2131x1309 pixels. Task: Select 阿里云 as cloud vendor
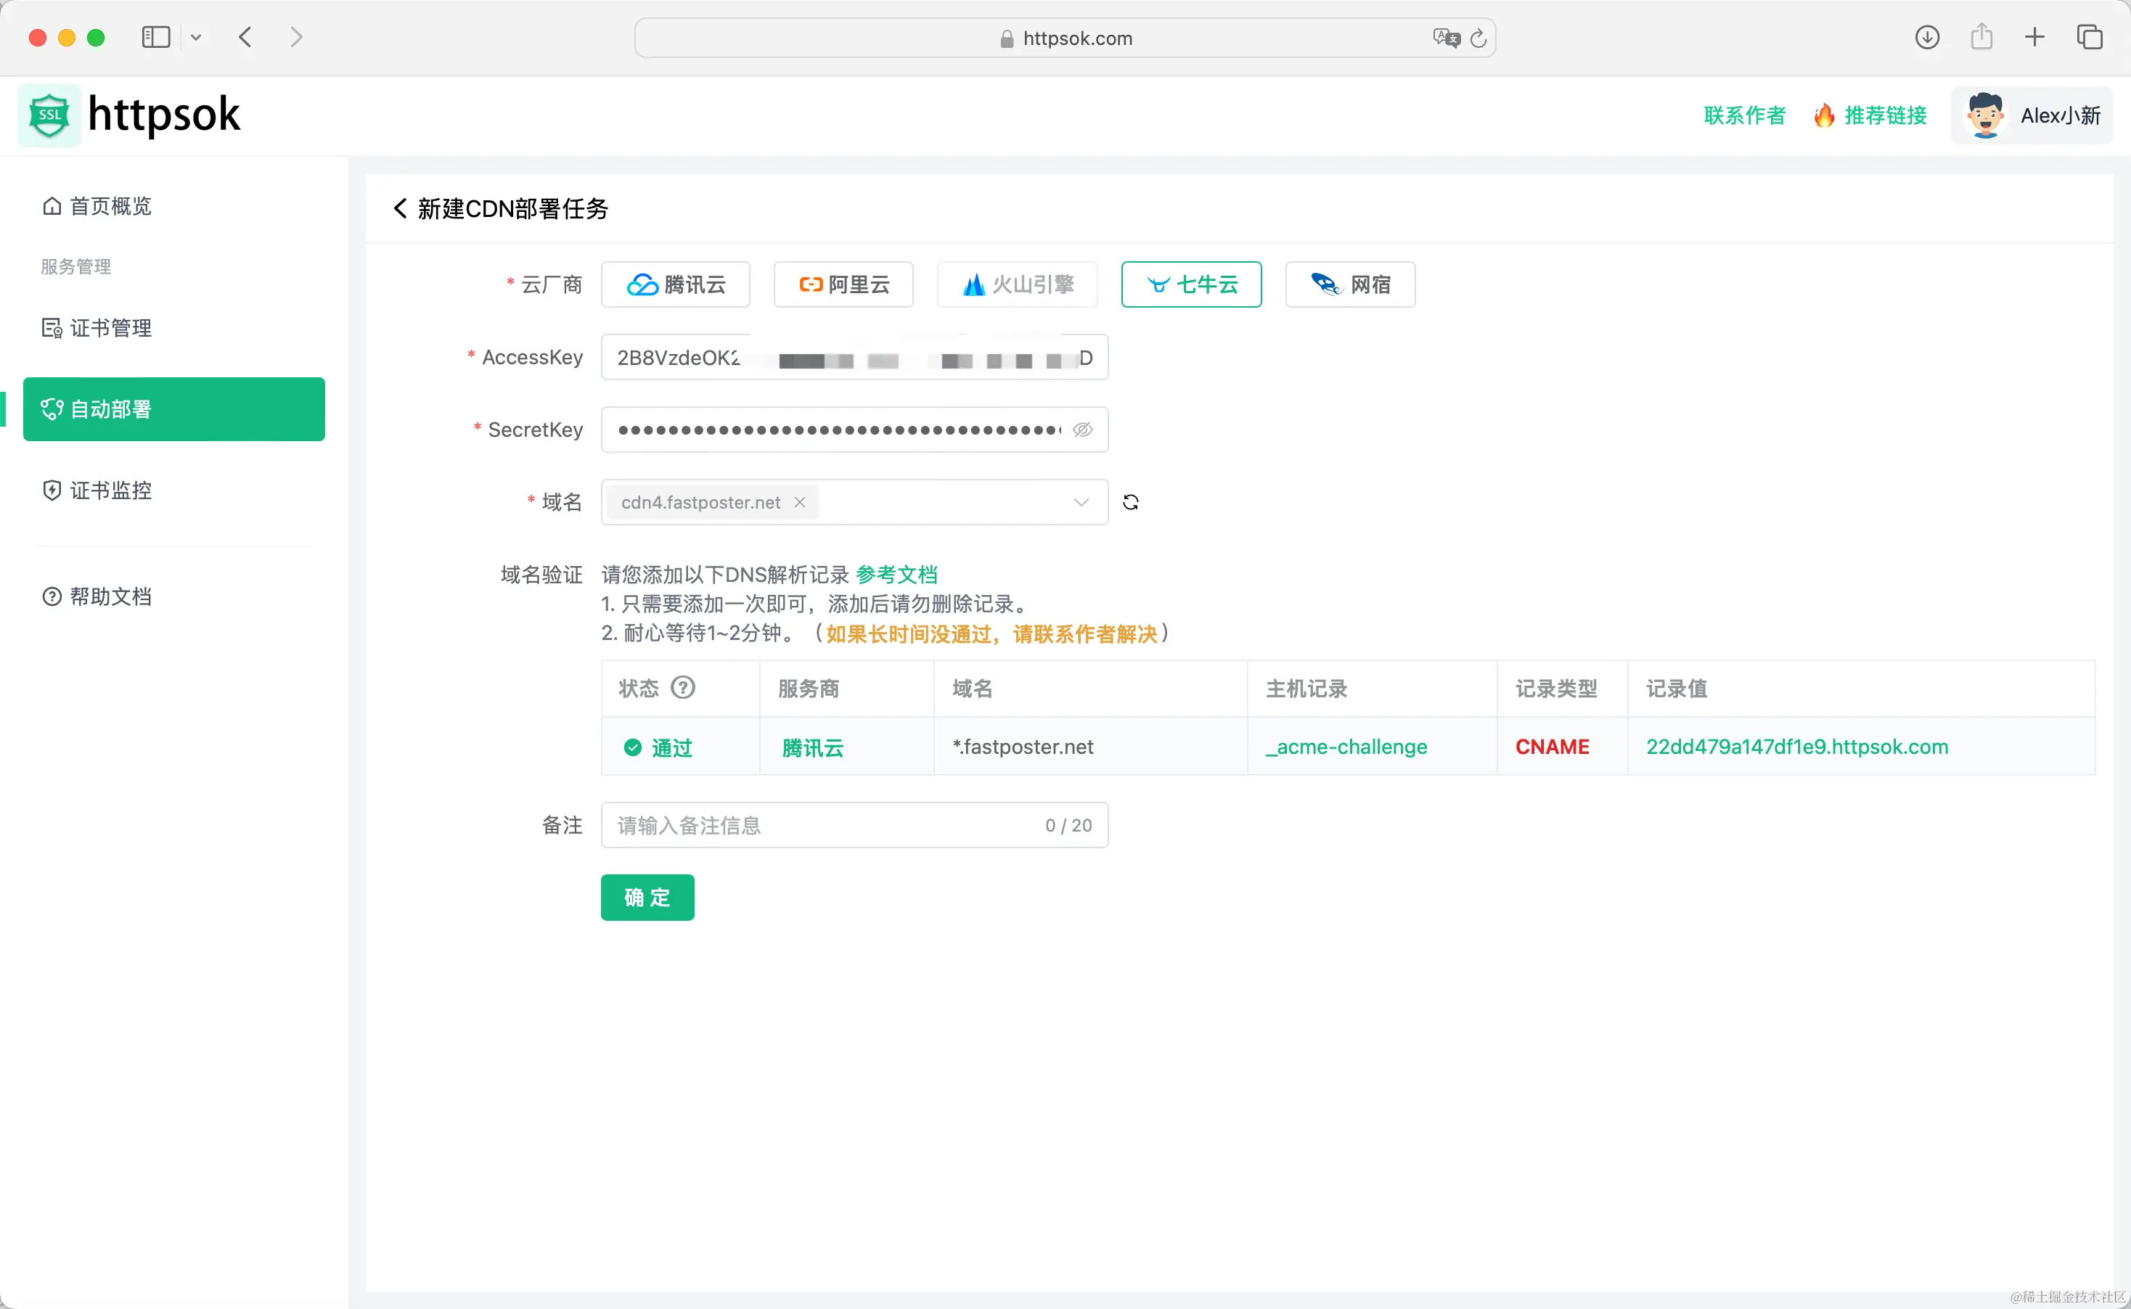[843, 285]
